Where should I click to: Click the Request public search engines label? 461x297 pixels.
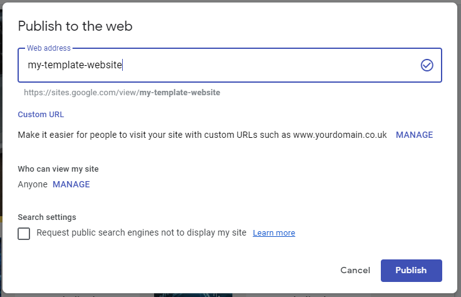click(x=142, y=232)
